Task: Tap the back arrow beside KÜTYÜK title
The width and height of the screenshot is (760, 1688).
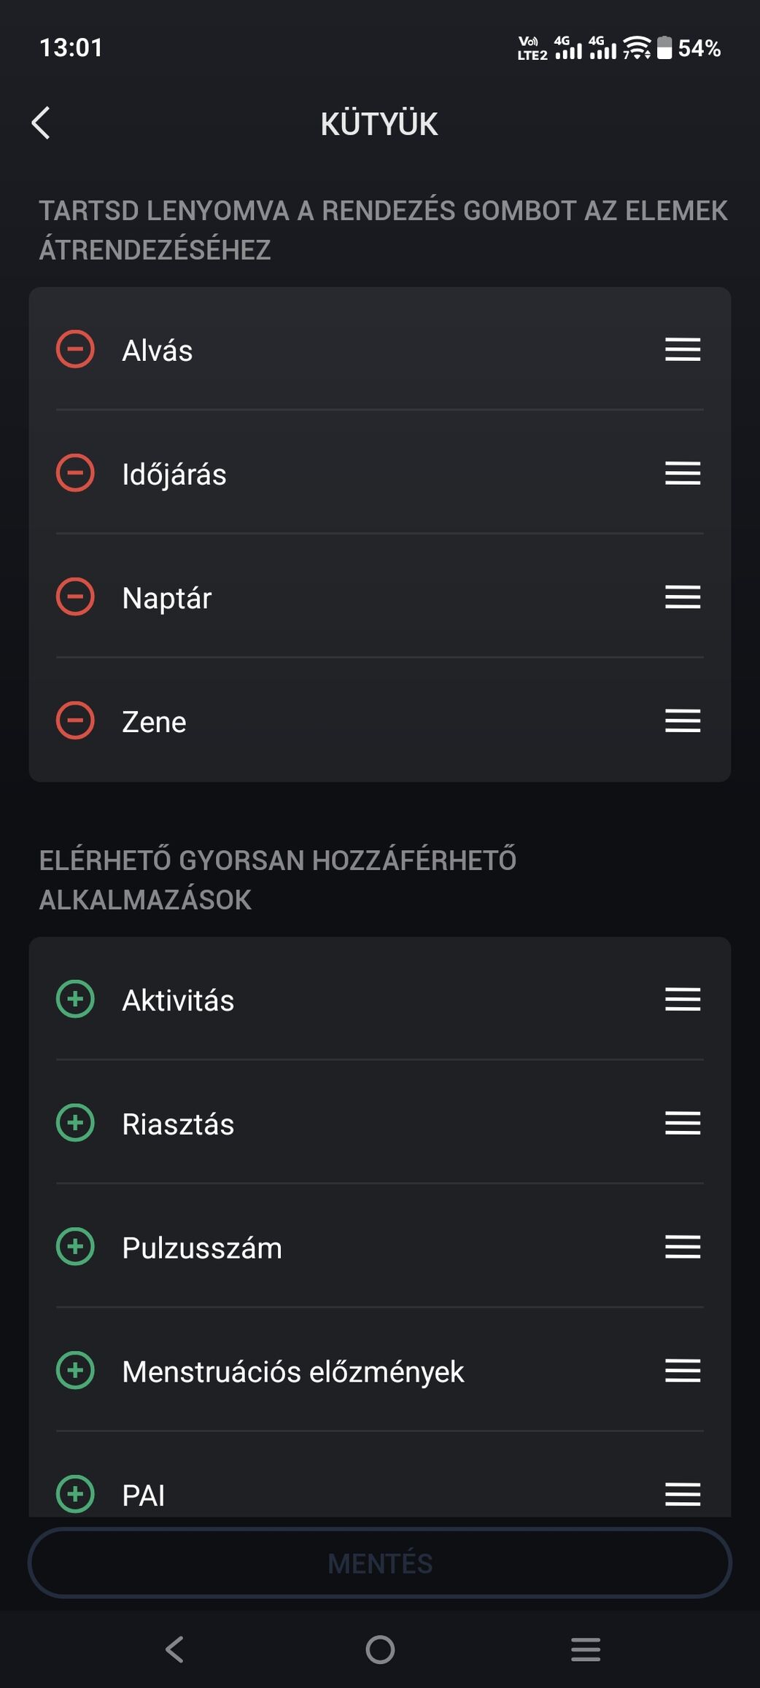Action: click(42, 122)
